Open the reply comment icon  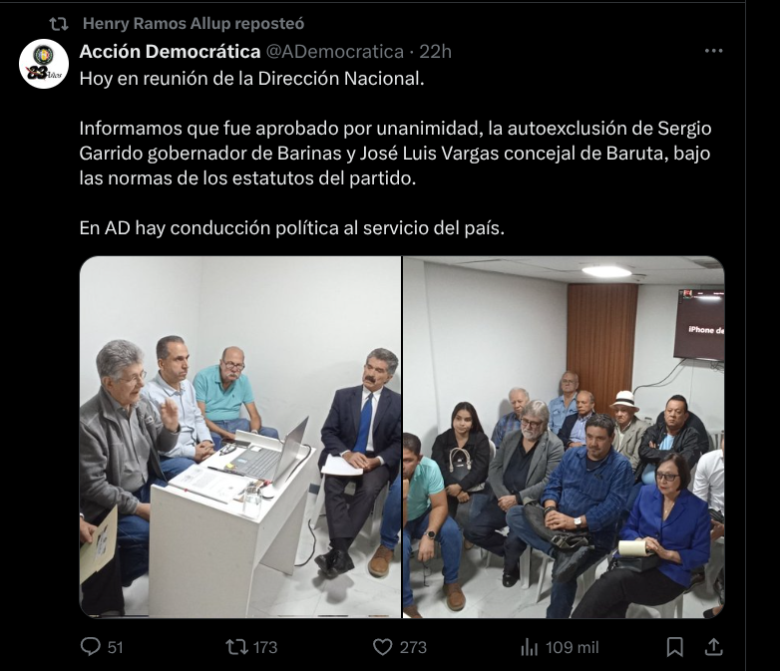pyautogui.click(x=90, y=647)
